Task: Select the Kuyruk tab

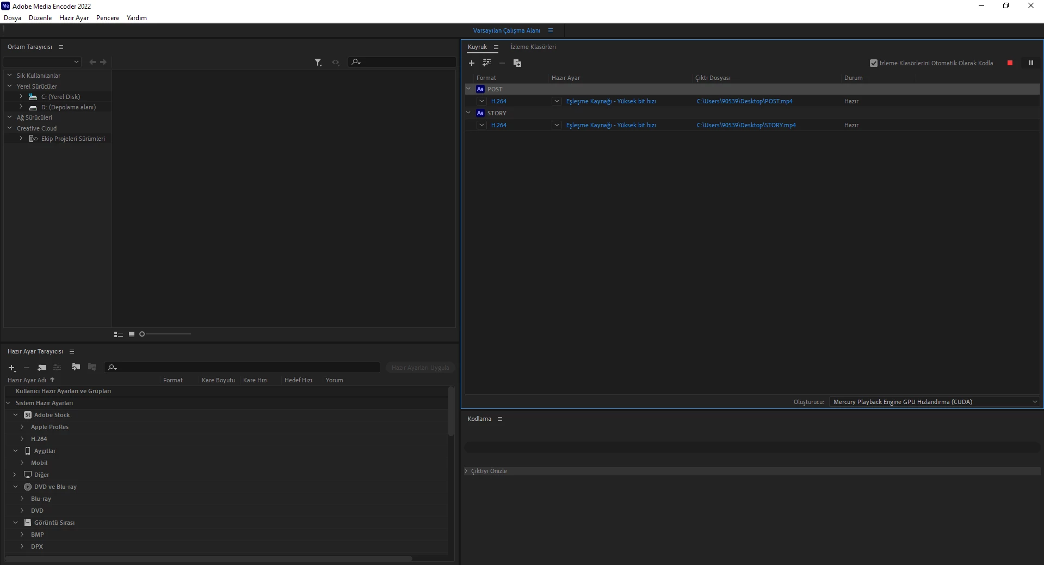Action: click(x=478, y=47)
